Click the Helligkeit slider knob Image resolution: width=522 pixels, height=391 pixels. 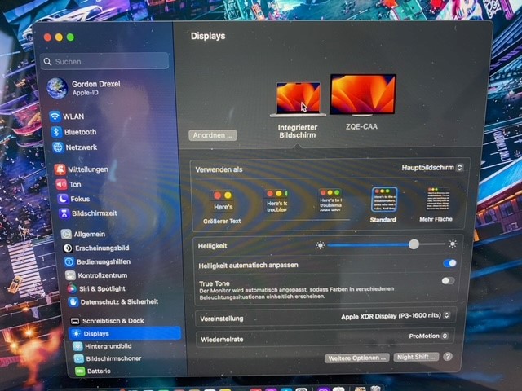point(414,244)
